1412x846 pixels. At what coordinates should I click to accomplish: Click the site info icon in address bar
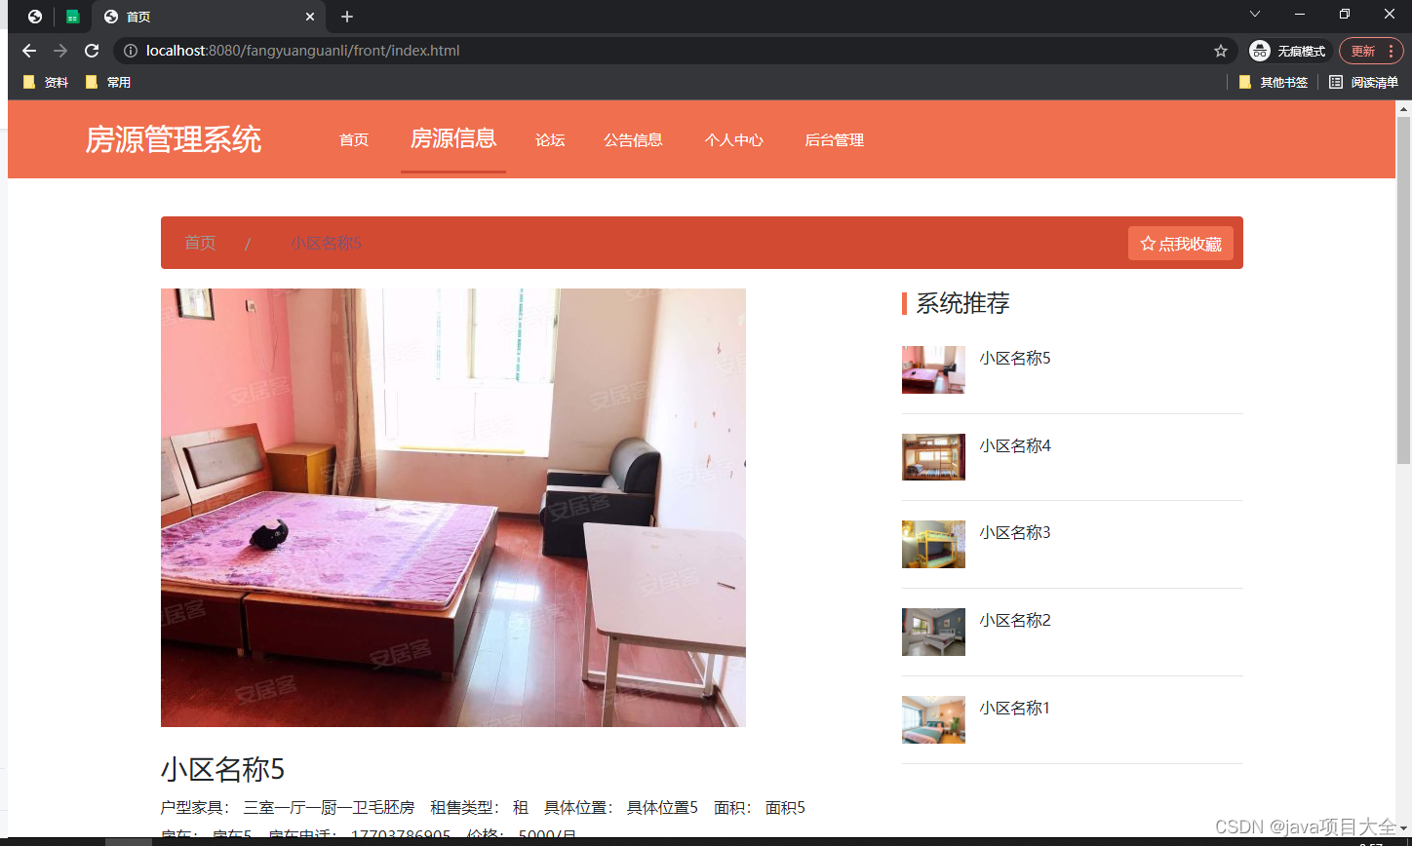click(131, 51)
